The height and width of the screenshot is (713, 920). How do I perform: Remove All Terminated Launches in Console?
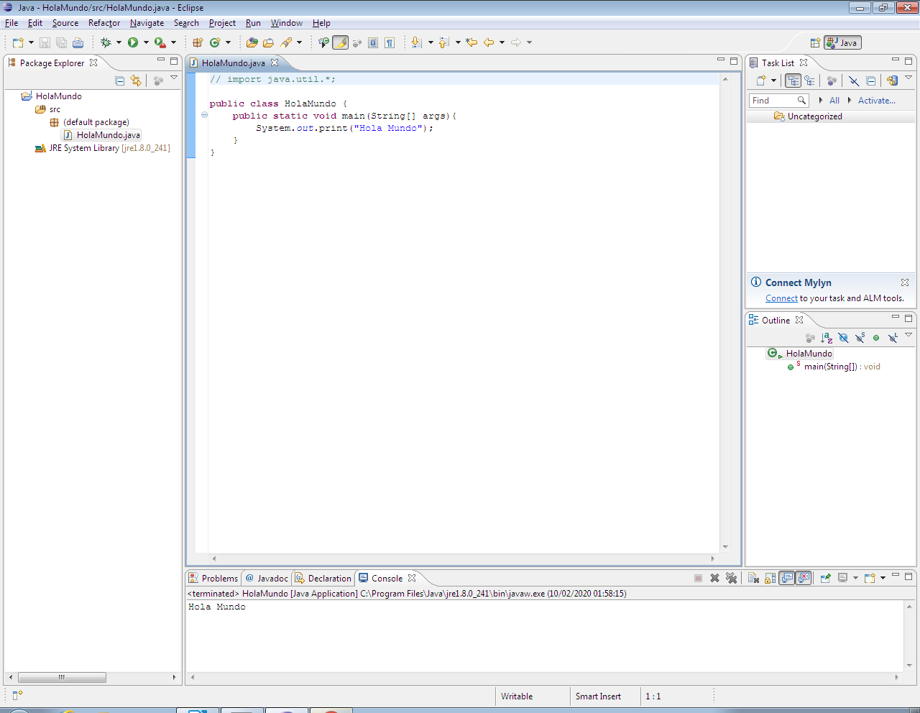[732, 578]
